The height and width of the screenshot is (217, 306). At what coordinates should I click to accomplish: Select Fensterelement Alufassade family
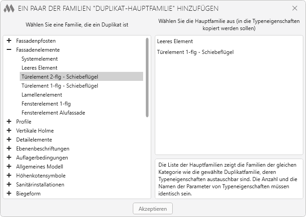(x=53, y=113)
